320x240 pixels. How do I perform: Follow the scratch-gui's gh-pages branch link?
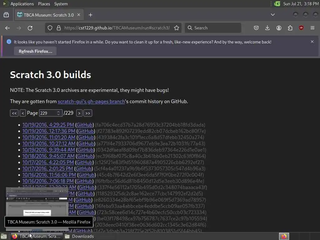tap(91, 102)
